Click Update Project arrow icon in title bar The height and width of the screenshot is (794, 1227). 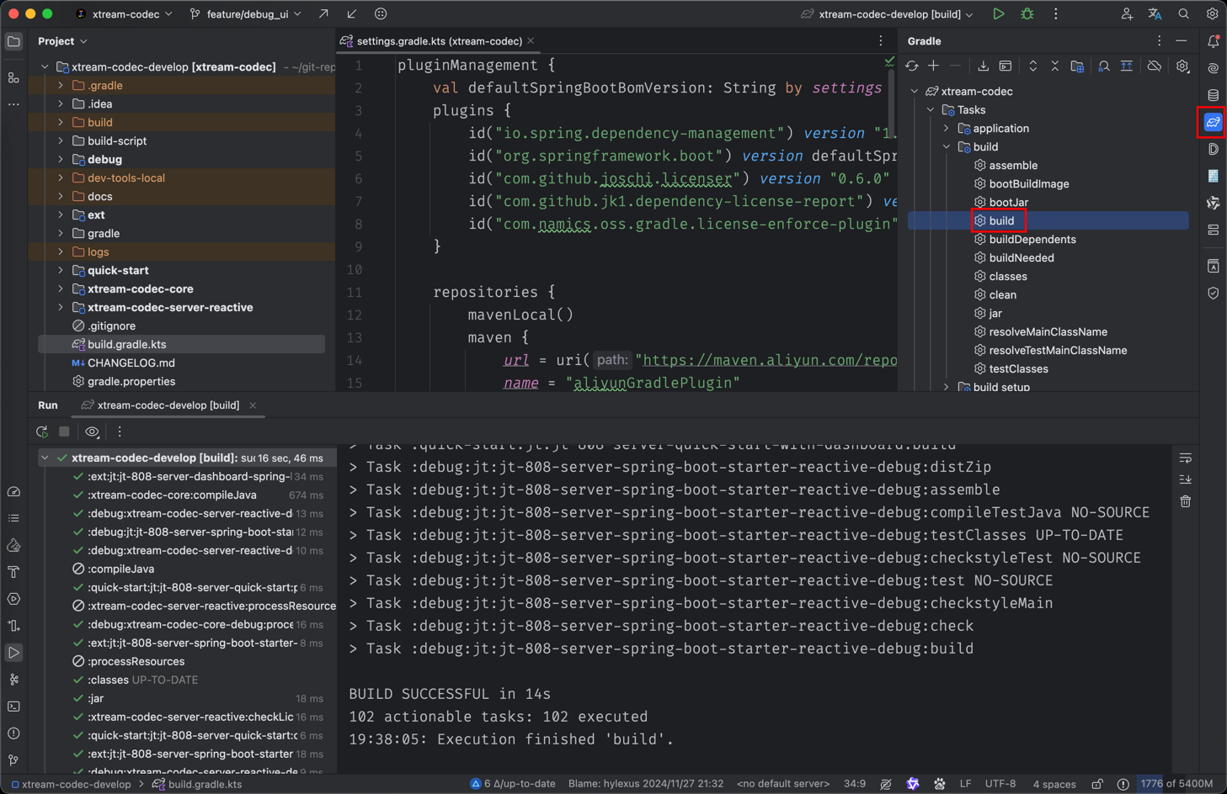pyautogui.click(x=351, y=13)
